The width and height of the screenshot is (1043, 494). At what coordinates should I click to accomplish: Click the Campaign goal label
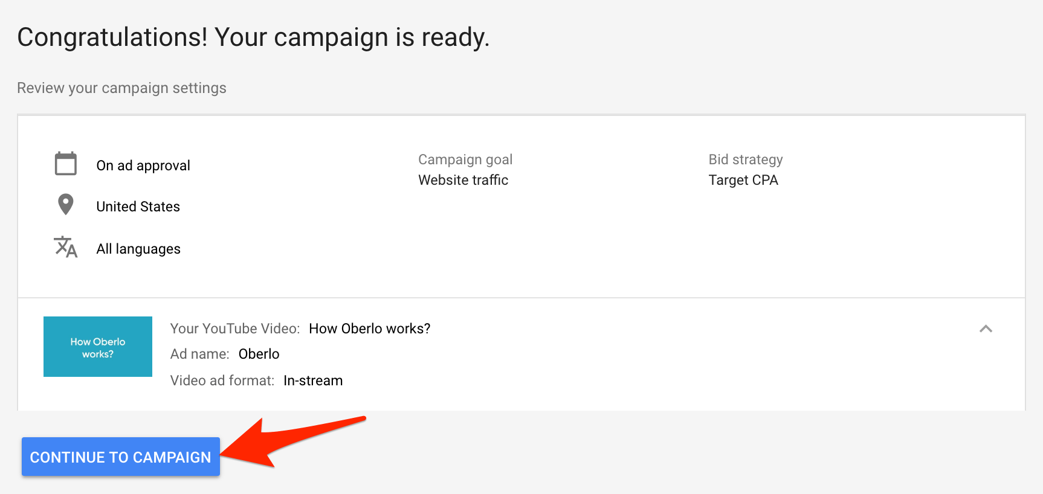point(465,159)
